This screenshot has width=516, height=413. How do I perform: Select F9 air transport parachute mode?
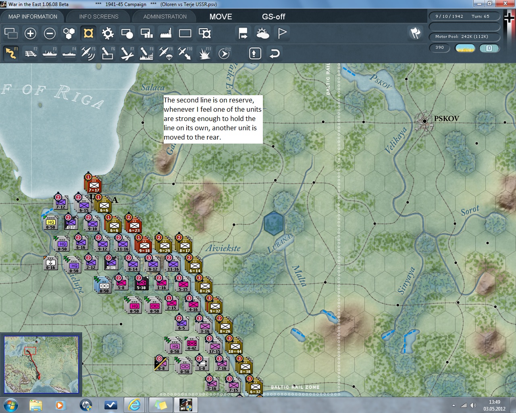tap(166, 53)
